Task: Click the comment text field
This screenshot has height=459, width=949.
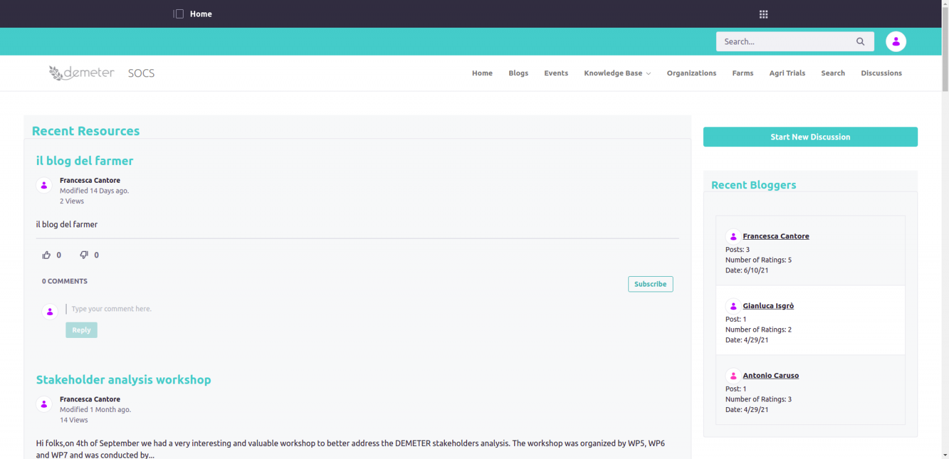Action: click(x=247, y=309)
